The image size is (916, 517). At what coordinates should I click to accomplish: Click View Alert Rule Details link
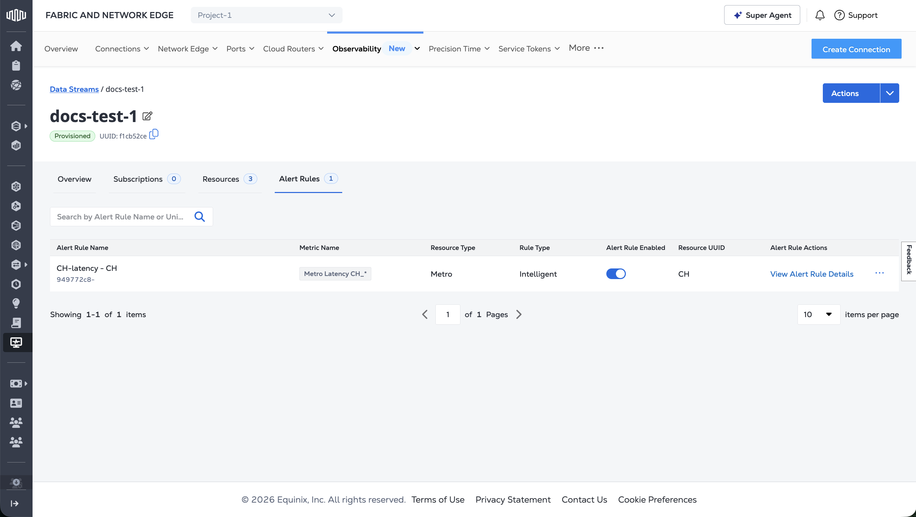812,274
